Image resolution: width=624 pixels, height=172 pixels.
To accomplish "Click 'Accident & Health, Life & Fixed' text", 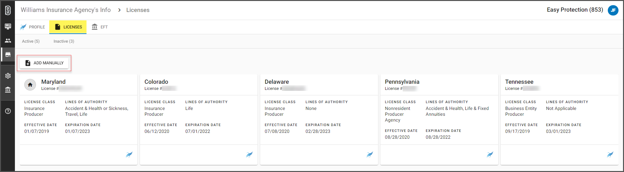I will coord(457,108).
